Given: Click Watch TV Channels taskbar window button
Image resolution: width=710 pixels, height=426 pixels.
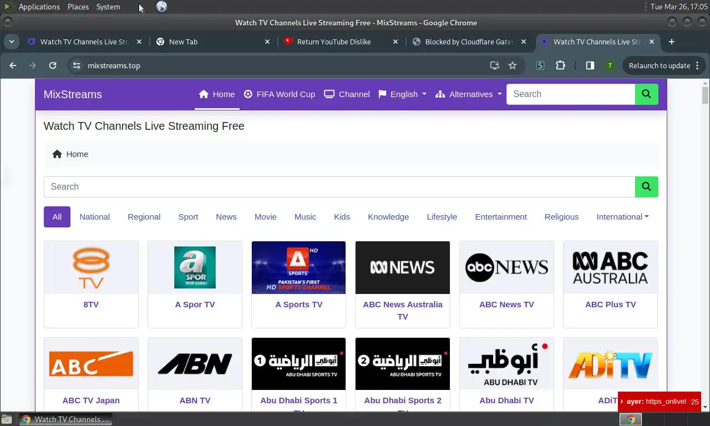Looking at the screenshot, I should (65, 419).
